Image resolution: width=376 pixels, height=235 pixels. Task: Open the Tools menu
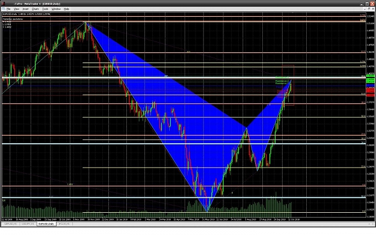point(45,9)
